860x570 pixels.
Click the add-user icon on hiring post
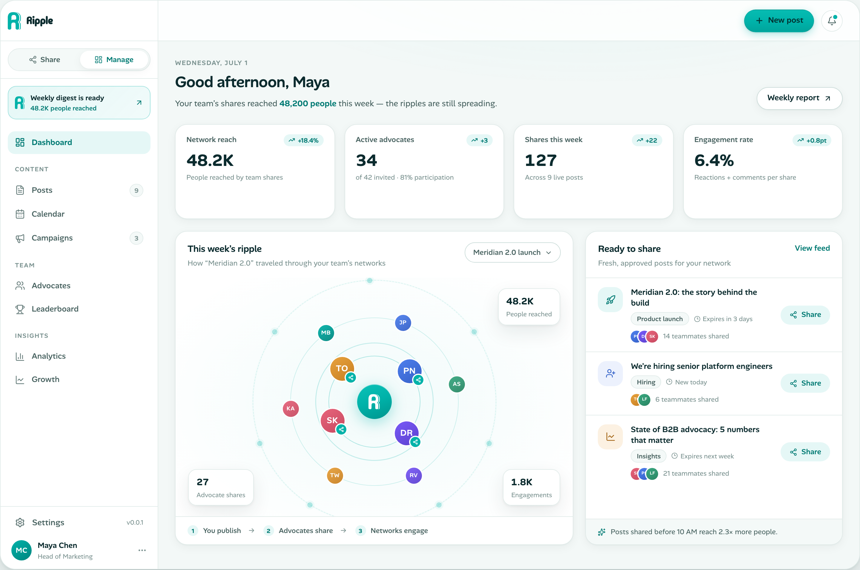coord(610,374)
